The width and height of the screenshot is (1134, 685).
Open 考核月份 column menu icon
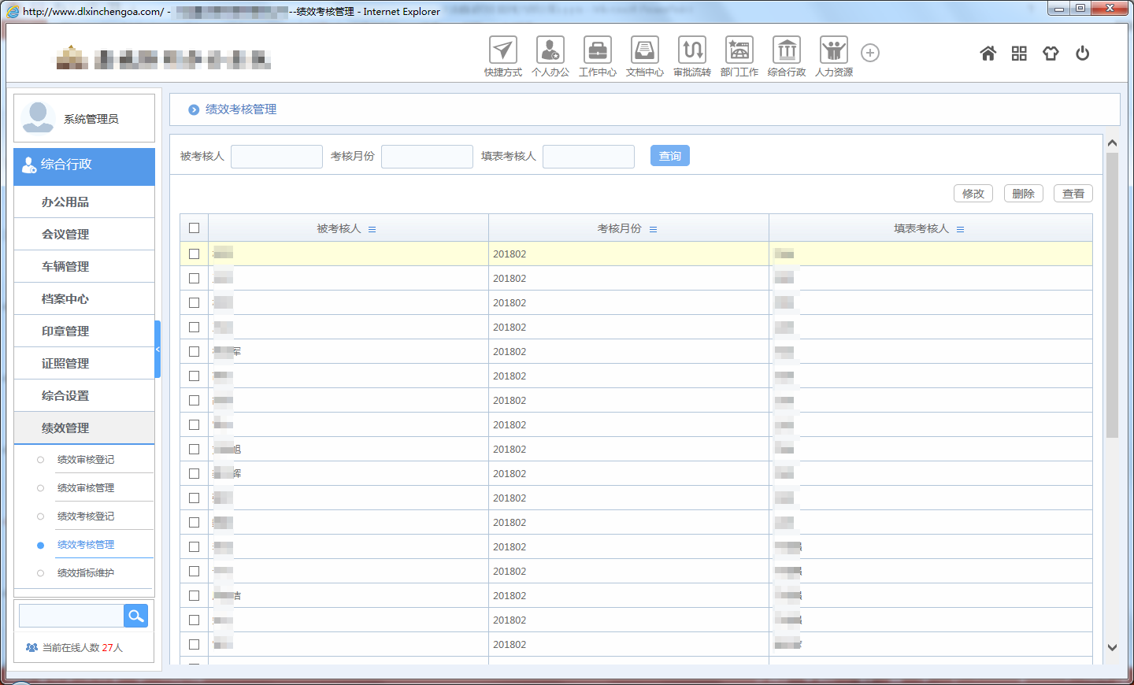click(x=653, y=229)
